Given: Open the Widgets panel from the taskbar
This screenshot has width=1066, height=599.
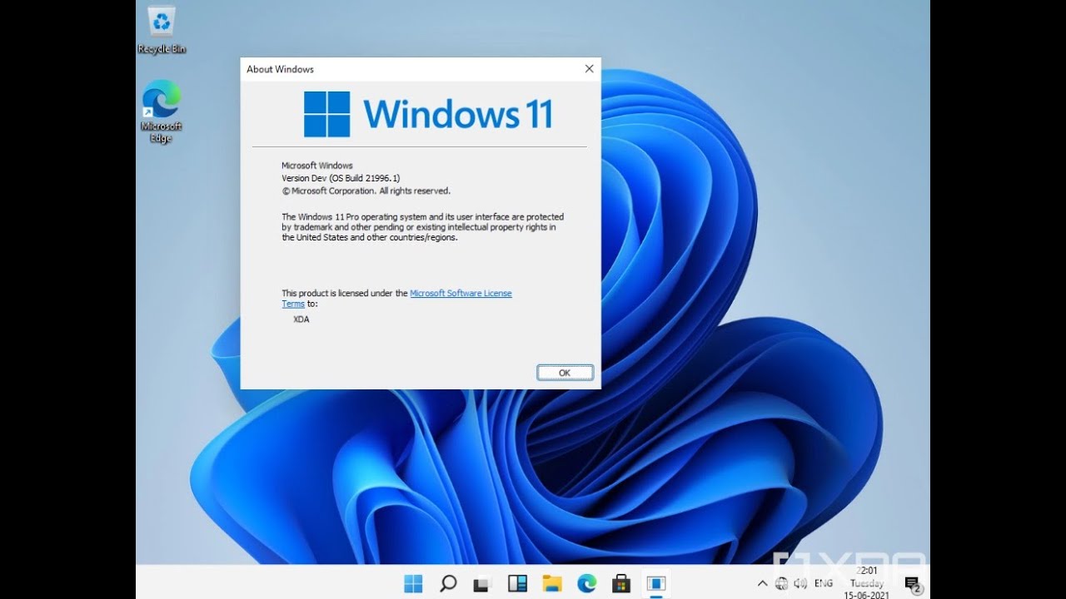Looking at the screenshot, I should tap(517, 583).
